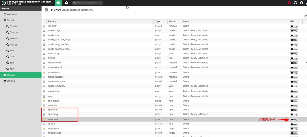
Task: Click the npm-hub hosted repository icon
Action: [x=44, y=106]
